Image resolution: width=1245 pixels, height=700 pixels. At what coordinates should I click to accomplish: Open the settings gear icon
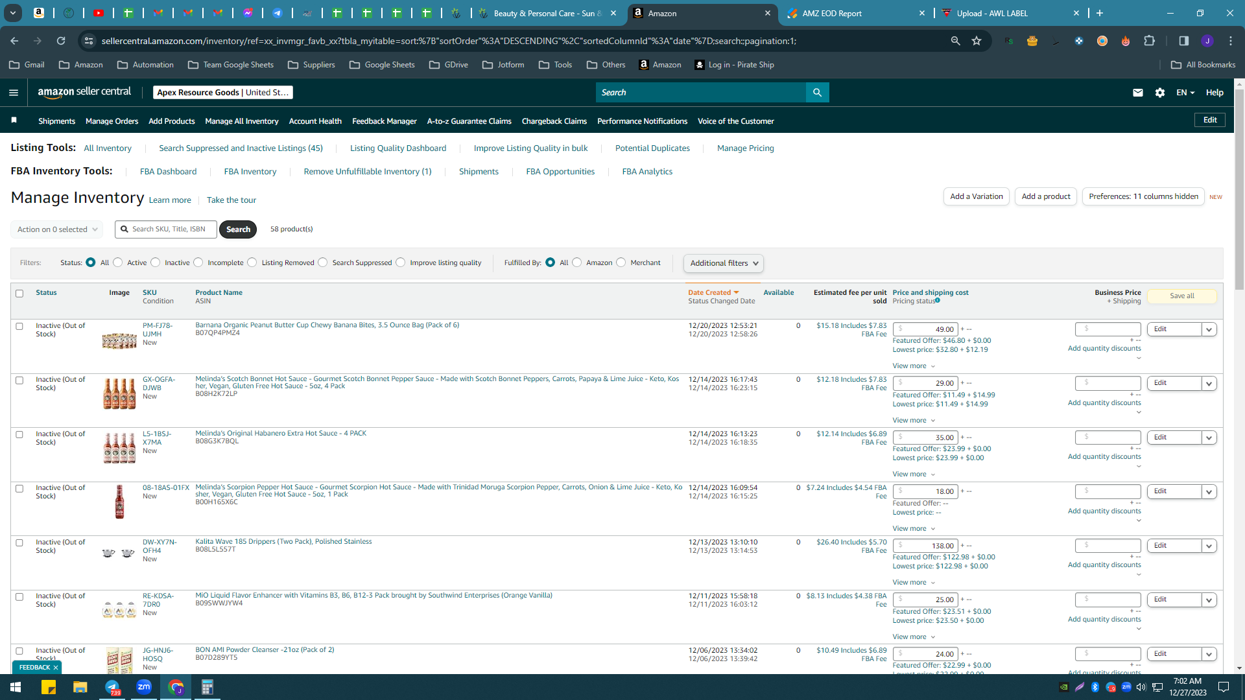(x=1160, y=93)
